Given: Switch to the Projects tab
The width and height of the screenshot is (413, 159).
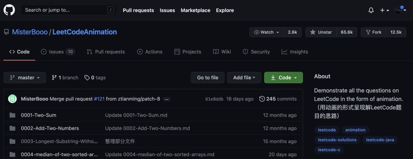Looking at the screenshot, I should (x=188, y=52).
